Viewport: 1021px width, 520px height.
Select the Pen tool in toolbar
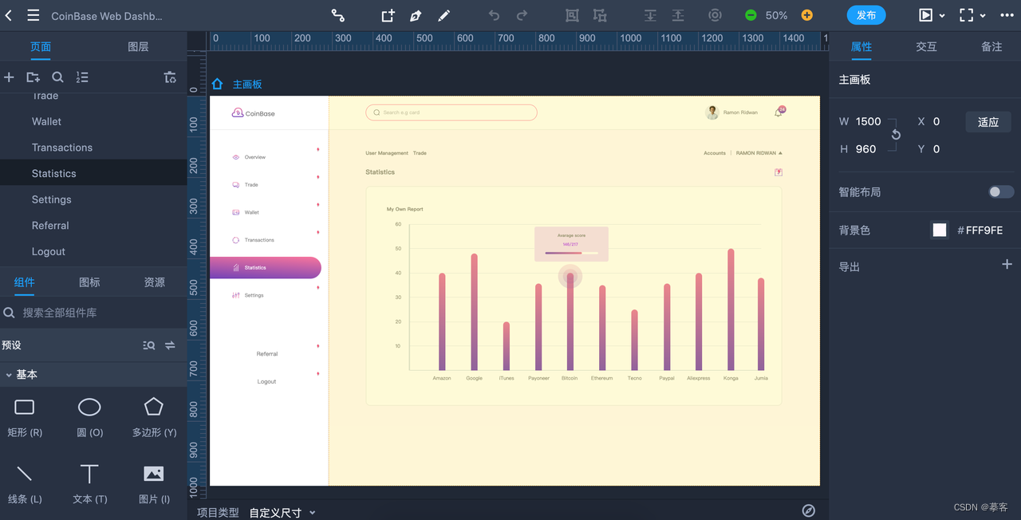(x=416, y=15)
